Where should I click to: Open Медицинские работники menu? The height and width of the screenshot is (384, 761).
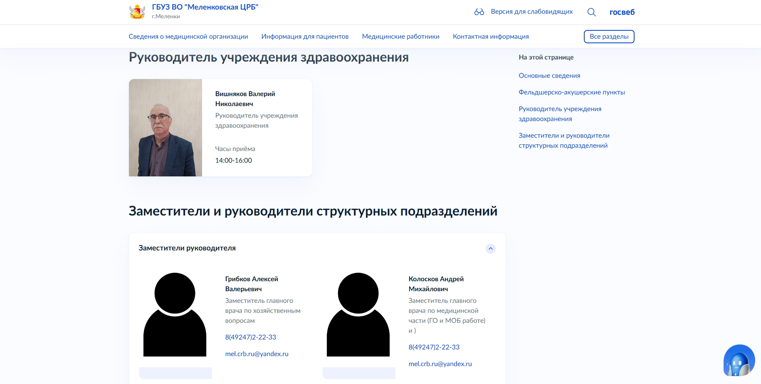point(400,37)
